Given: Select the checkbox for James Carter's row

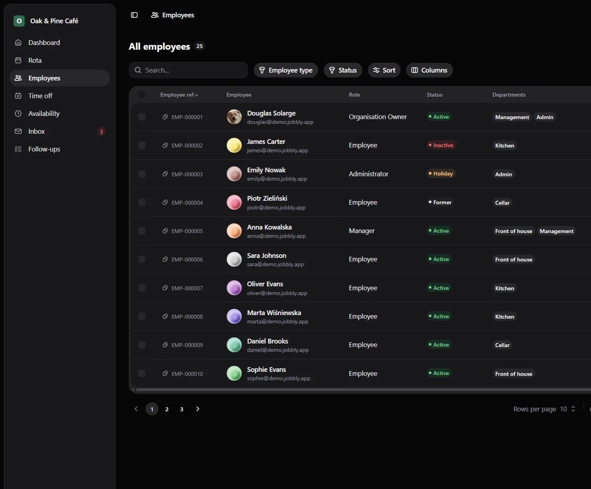Looking at the screenshot, I should click(x=142, y=146).
